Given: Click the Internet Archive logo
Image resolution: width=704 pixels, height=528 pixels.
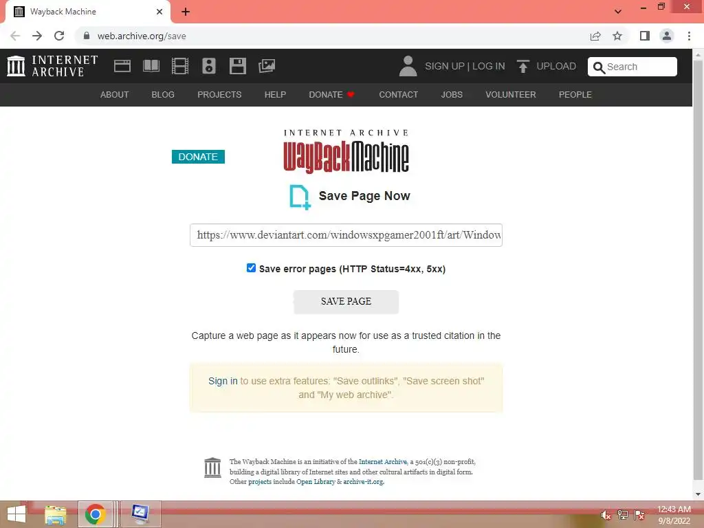Looking at the screenshot, I should pos(52,66).
